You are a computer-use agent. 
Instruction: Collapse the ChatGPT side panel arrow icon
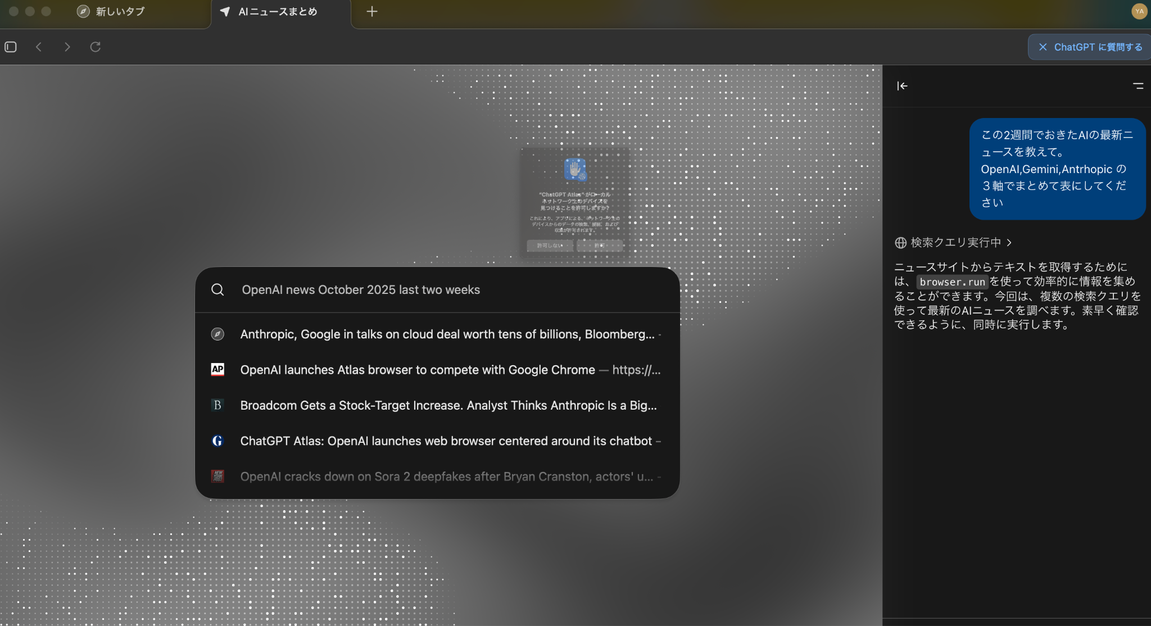tap(902, 86)
